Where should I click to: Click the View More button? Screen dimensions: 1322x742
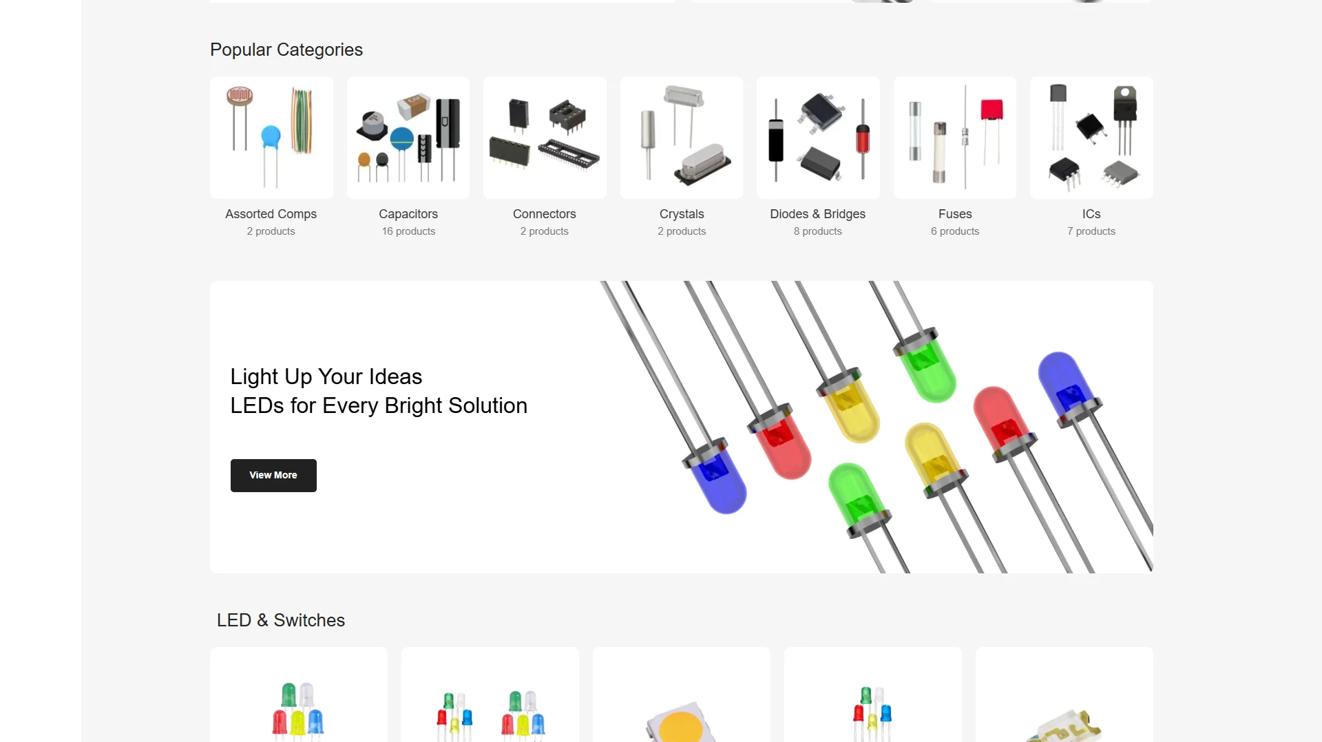coord(273,476)
